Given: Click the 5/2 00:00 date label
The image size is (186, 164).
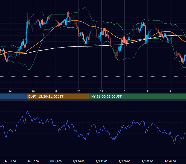Looking at the screenshot, I should tap(124, 161).
